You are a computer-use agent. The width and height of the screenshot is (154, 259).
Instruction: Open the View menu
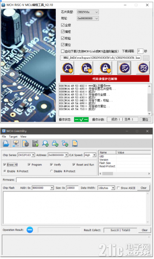tap(23, 137)
